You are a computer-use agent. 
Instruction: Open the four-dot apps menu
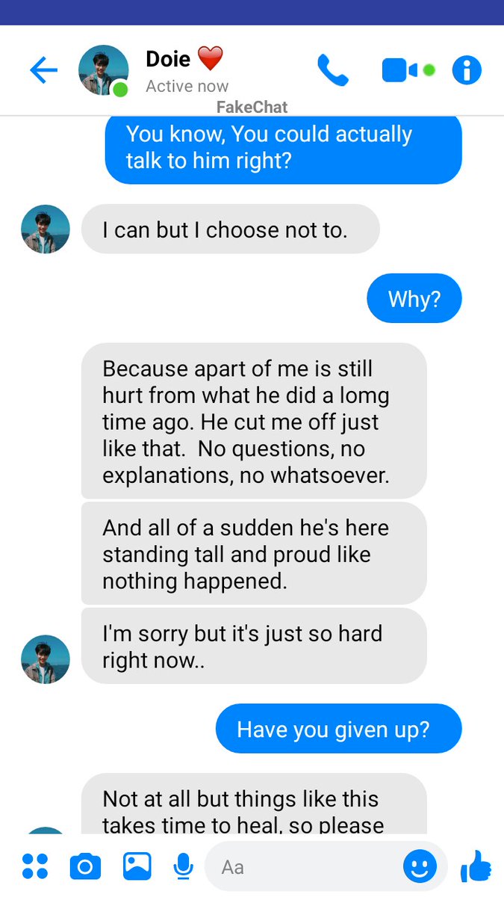pos(35,866)
